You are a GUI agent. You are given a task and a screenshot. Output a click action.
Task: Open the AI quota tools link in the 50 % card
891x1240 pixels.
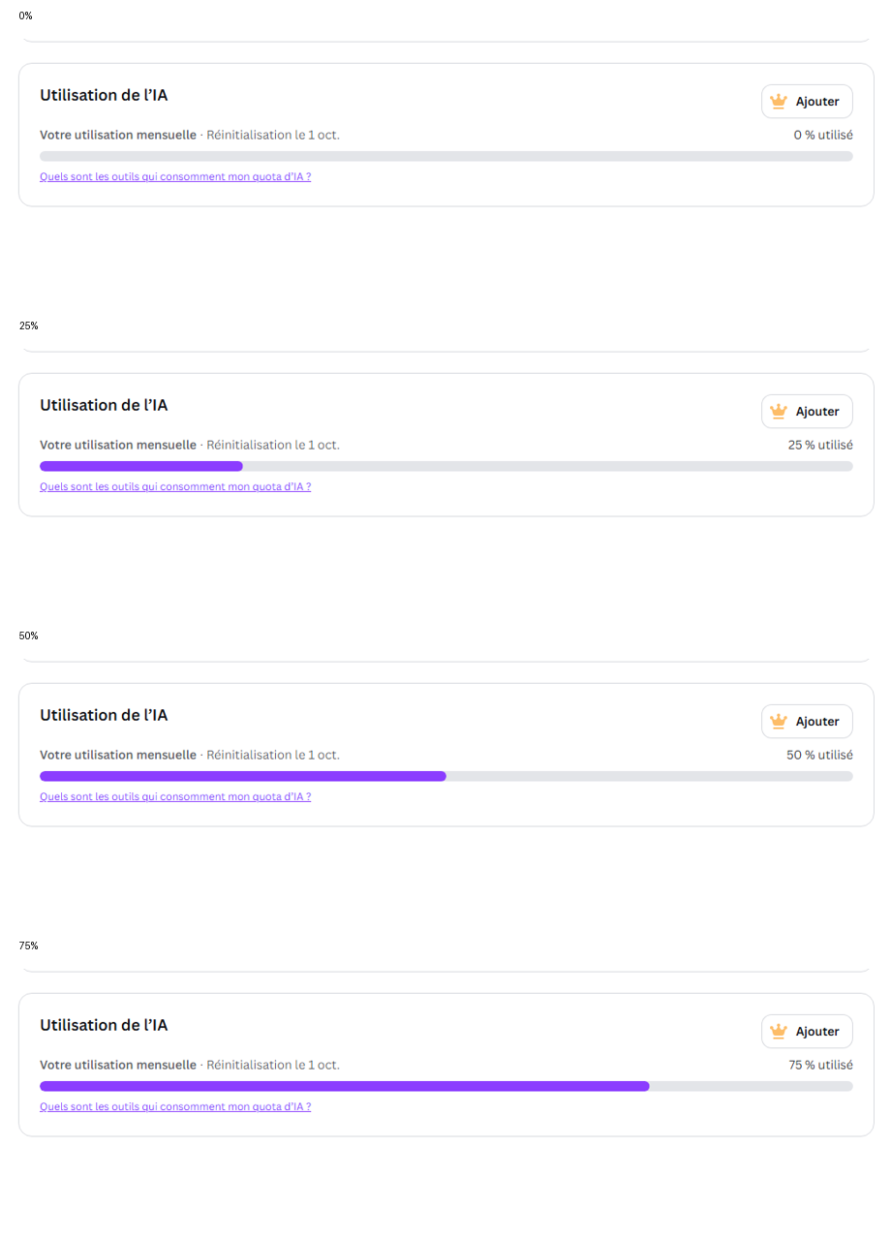tap(175, 797)
